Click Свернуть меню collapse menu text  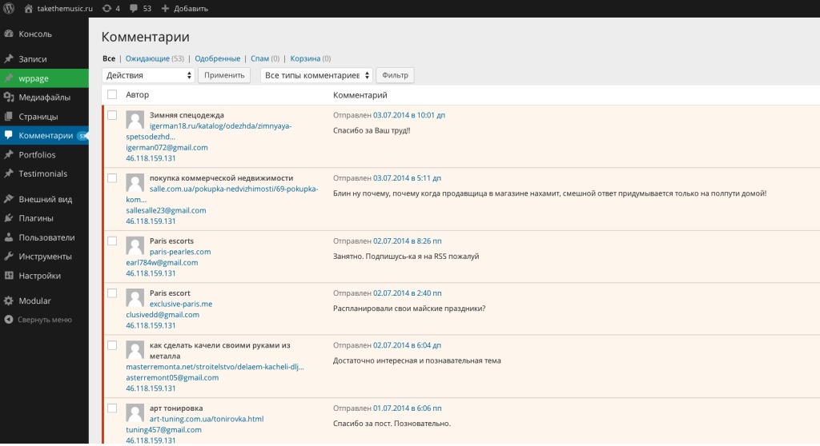45,320
